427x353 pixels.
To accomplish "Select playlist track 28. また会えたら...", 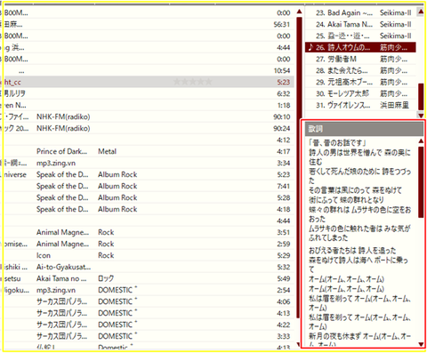I will 360,70.
